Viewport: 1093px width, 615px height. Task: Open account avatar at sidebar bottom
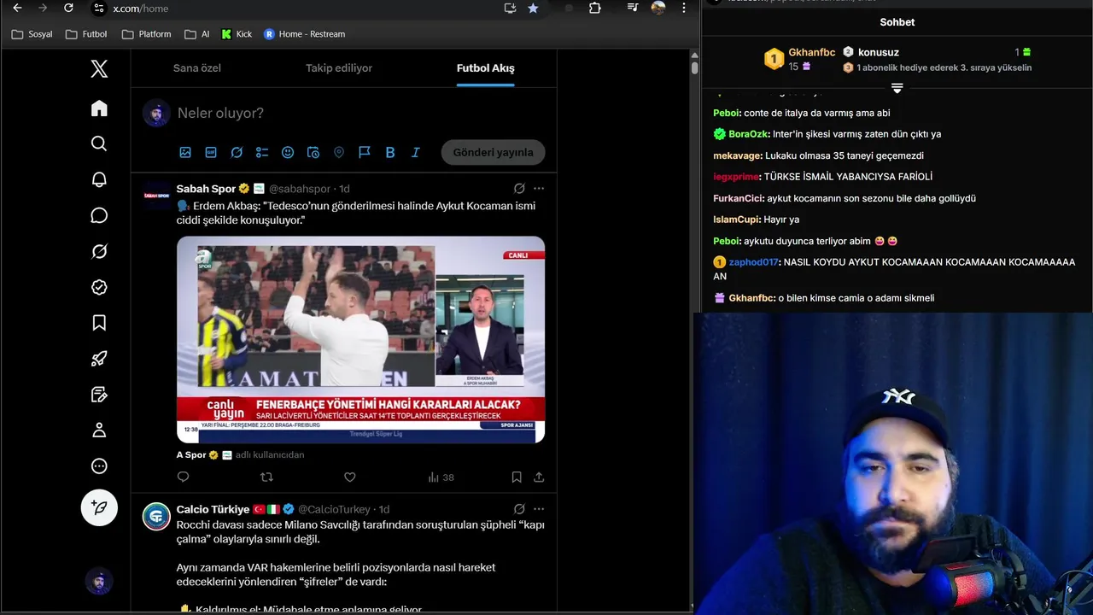pyautogui.click(x=99, y=582)
